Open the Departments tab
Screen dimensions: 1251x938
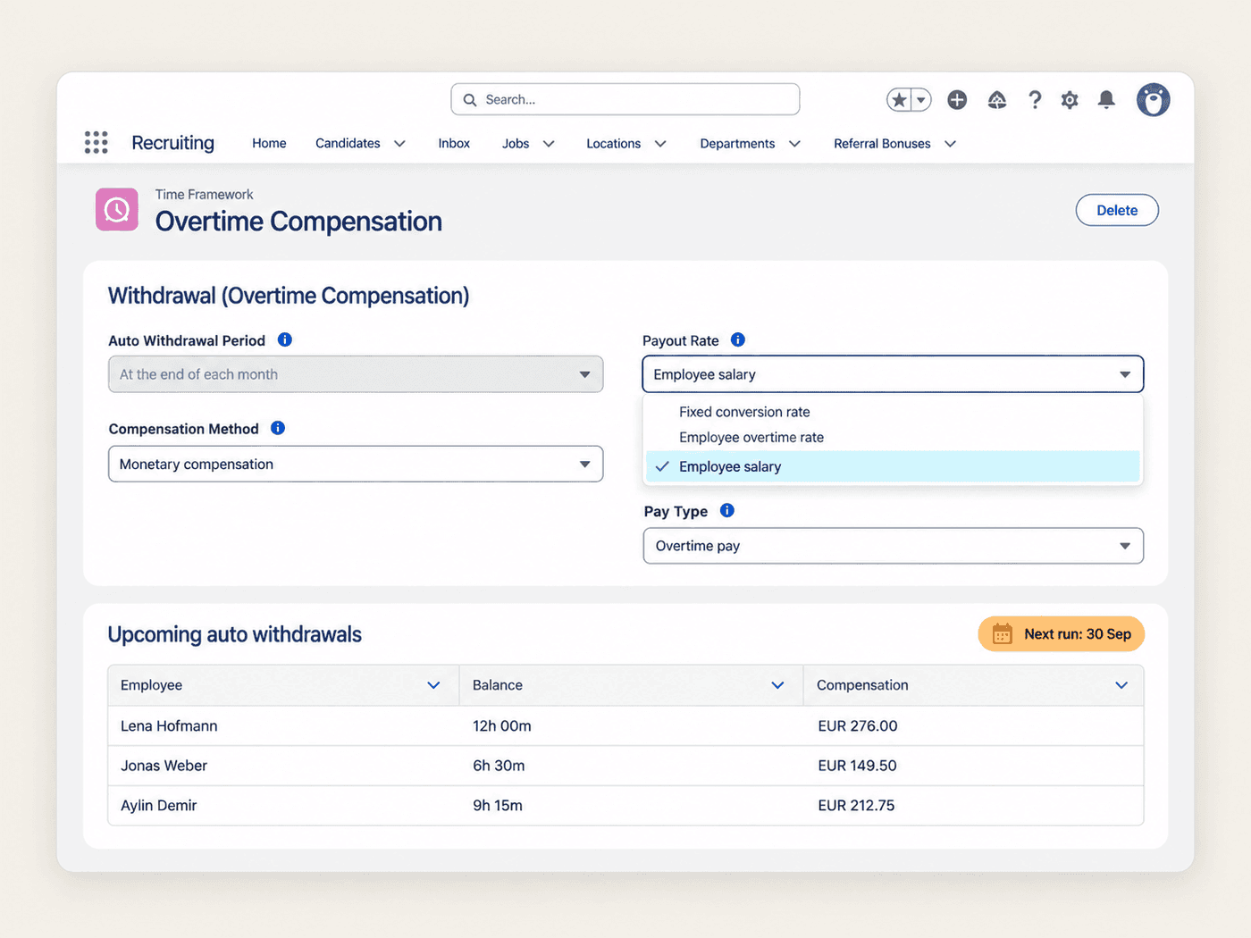click(x=737, y=143)
